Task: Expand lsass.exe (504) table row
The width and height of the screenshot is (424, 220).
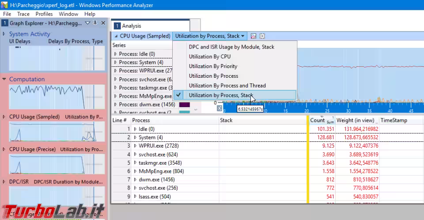Action: tap(135, 197)
